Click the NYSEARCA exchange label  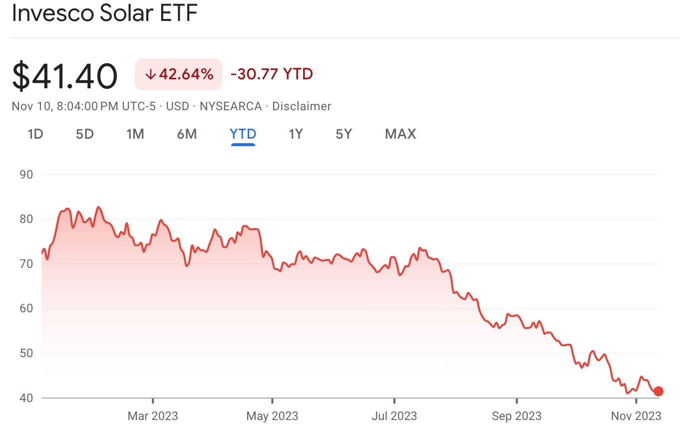232,106
